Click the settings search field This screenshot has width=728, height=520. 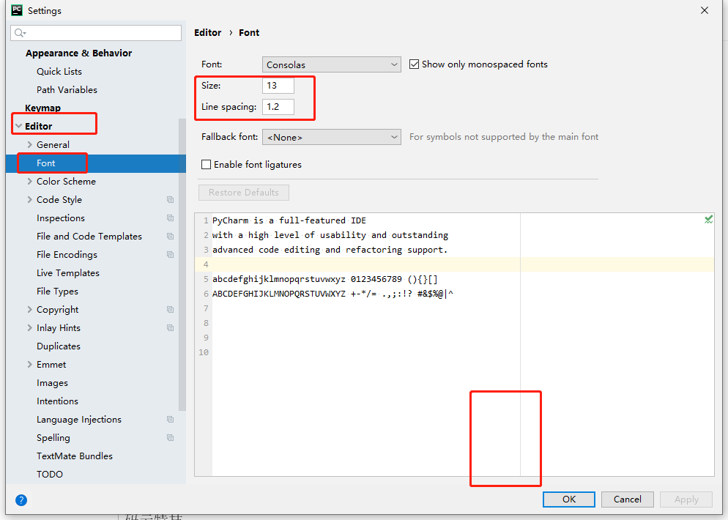pyautogui.click(x=96, y=32)
